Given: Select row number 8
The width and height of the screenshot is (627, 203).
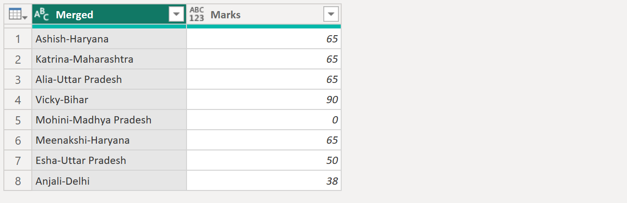Looking at the screenshot, I should [18, 181].
